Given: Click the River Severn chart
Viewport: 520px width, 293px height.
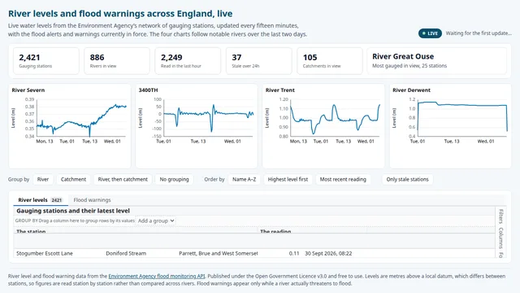Looking at the screenshot, I should point(70,126).
